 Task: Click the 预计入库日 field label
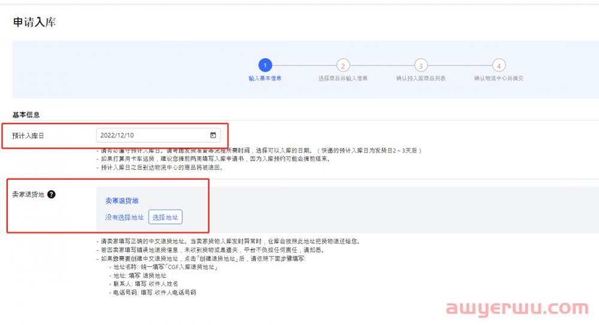28,136
